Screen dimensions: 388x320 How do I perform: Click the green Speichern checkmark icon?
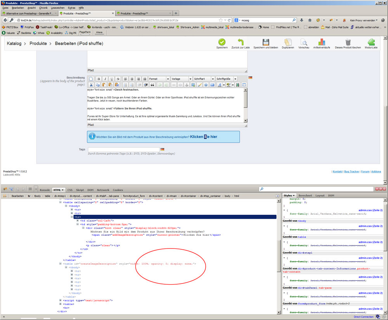tap(222, 42)
